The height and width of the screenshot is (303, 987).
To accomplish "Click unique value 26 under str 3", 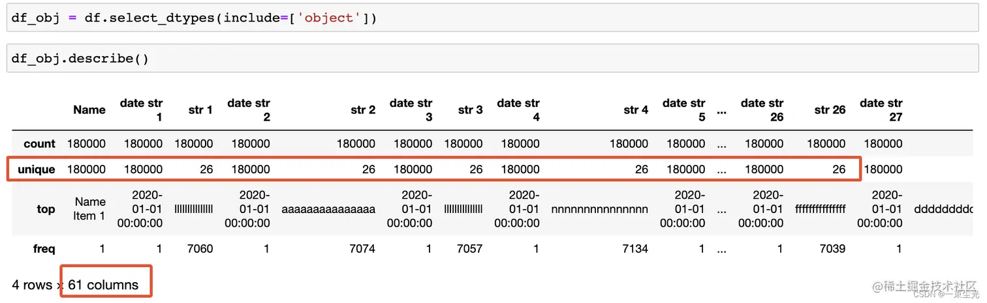I will (476, 169).
